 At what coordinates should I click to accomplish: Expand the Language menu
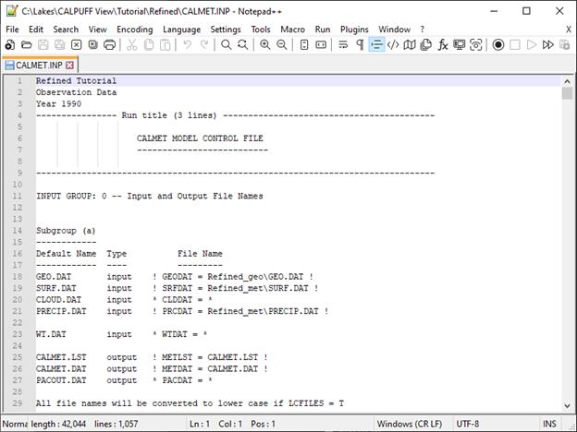(181, 29)
